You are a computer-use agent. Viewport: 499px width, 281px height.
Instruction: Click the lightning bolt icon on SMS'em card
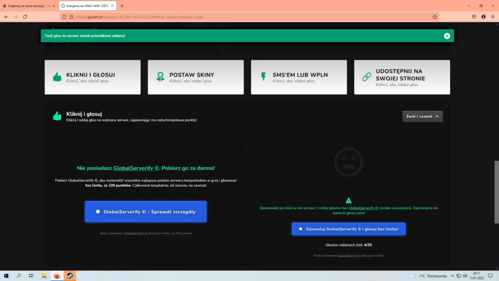click(263, 77)
